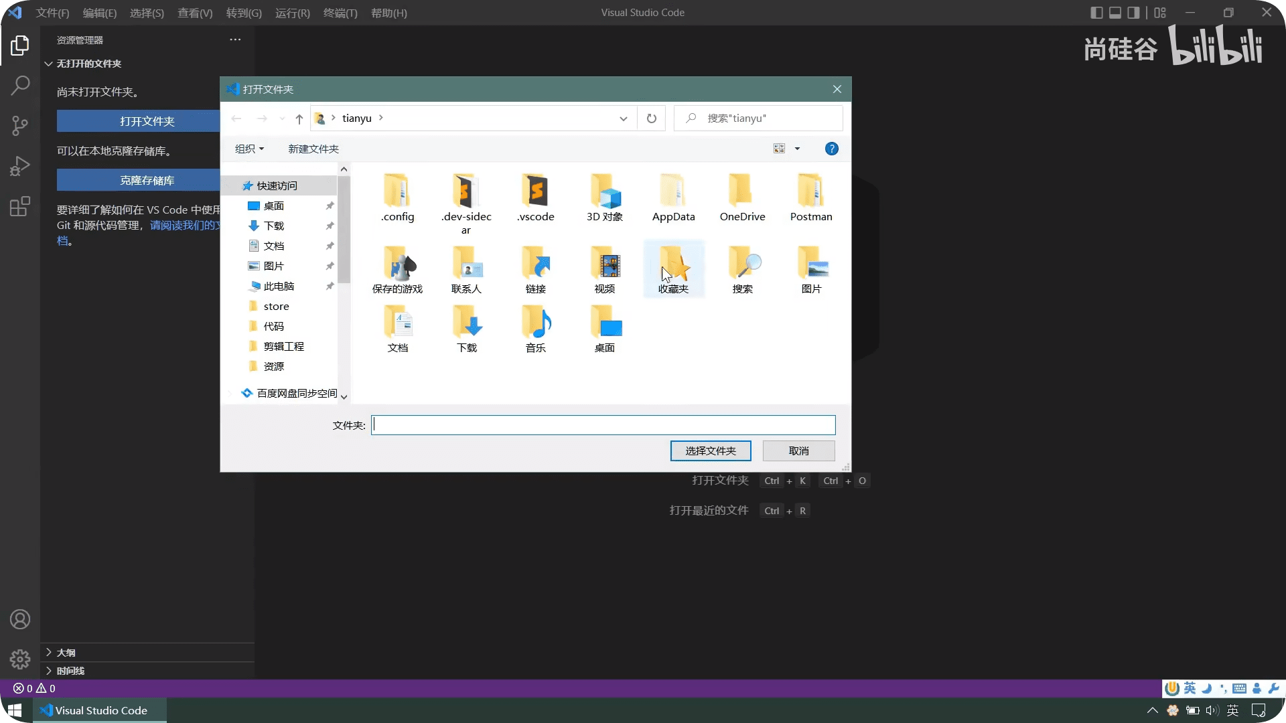Expand the address bar path dropdown arrow
This screenshot has height=723, width=1286.
coord(623,118)
